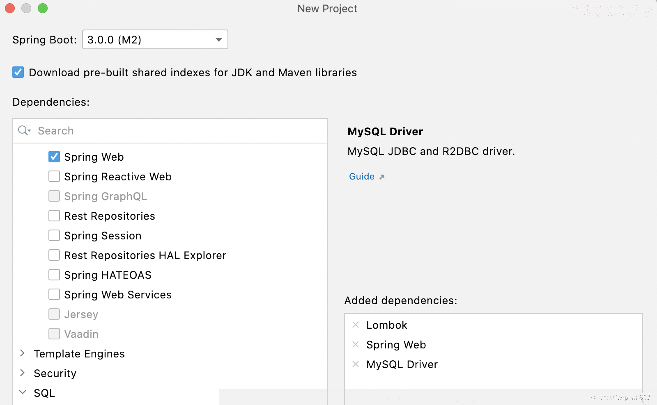Open the MySQL Driver Guide link

[x=362, y=176]
